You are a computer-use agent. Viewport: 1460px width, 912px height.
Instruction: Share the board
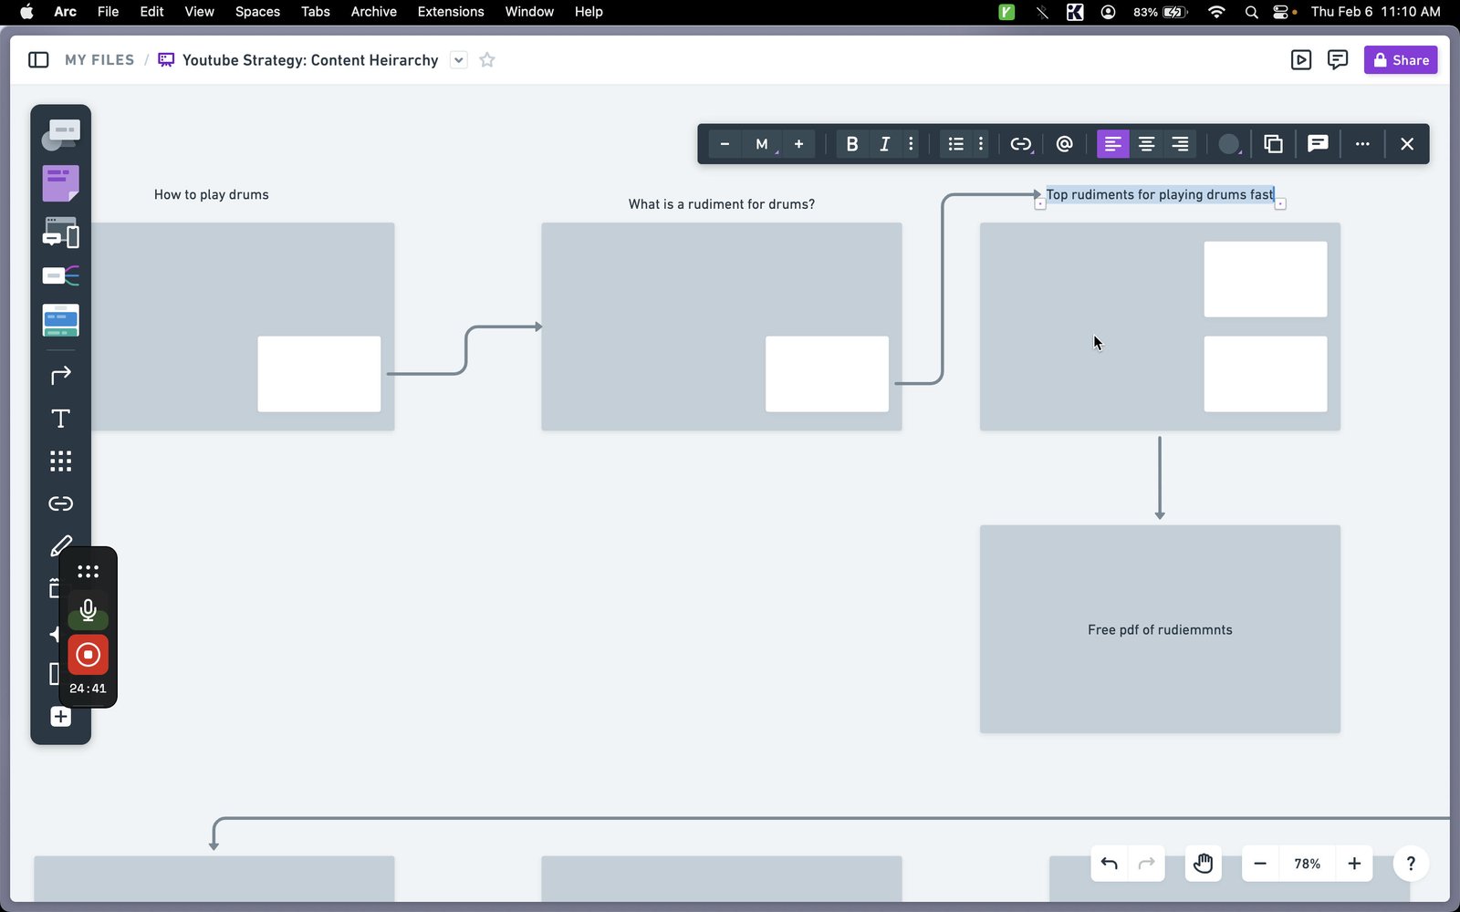(1401, 60)
